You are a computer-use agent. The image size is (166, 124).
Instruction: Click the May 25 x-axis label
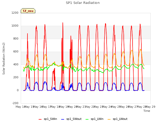point(116,107)
